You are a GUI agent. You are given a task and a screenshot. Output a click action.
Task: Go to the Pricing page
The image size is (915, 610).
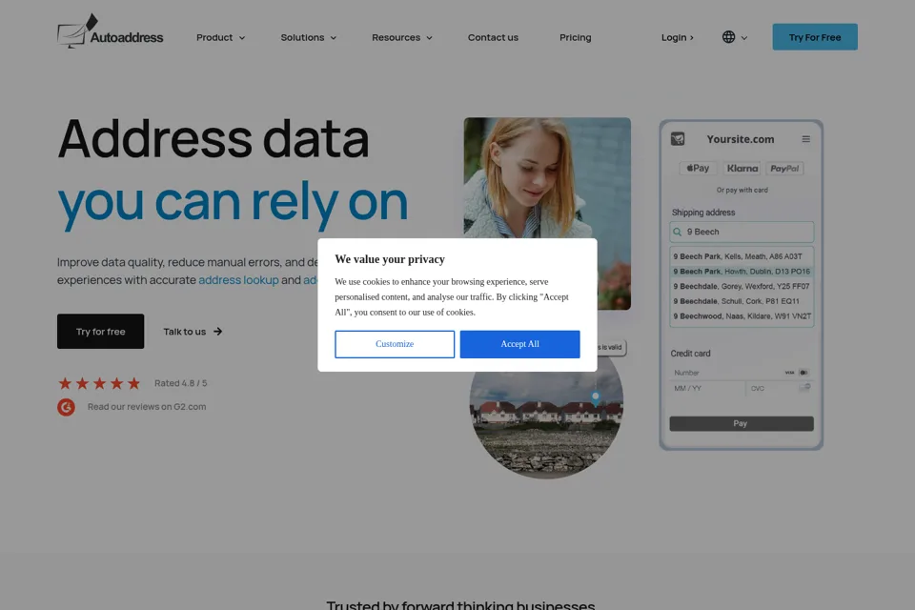(x=576, y=37)
